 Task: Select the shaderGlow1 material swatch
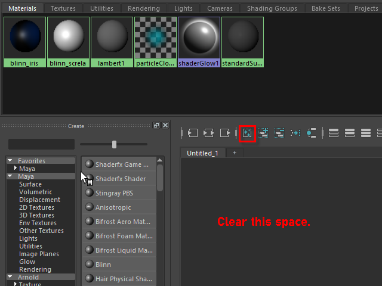(199, 42)
